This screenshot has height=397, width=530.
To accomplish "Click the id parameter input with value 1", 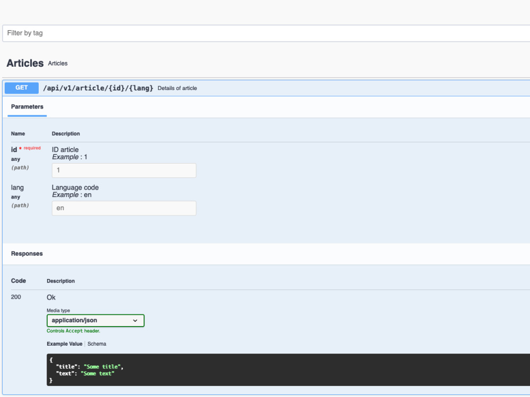I will [x=124, y=170].
